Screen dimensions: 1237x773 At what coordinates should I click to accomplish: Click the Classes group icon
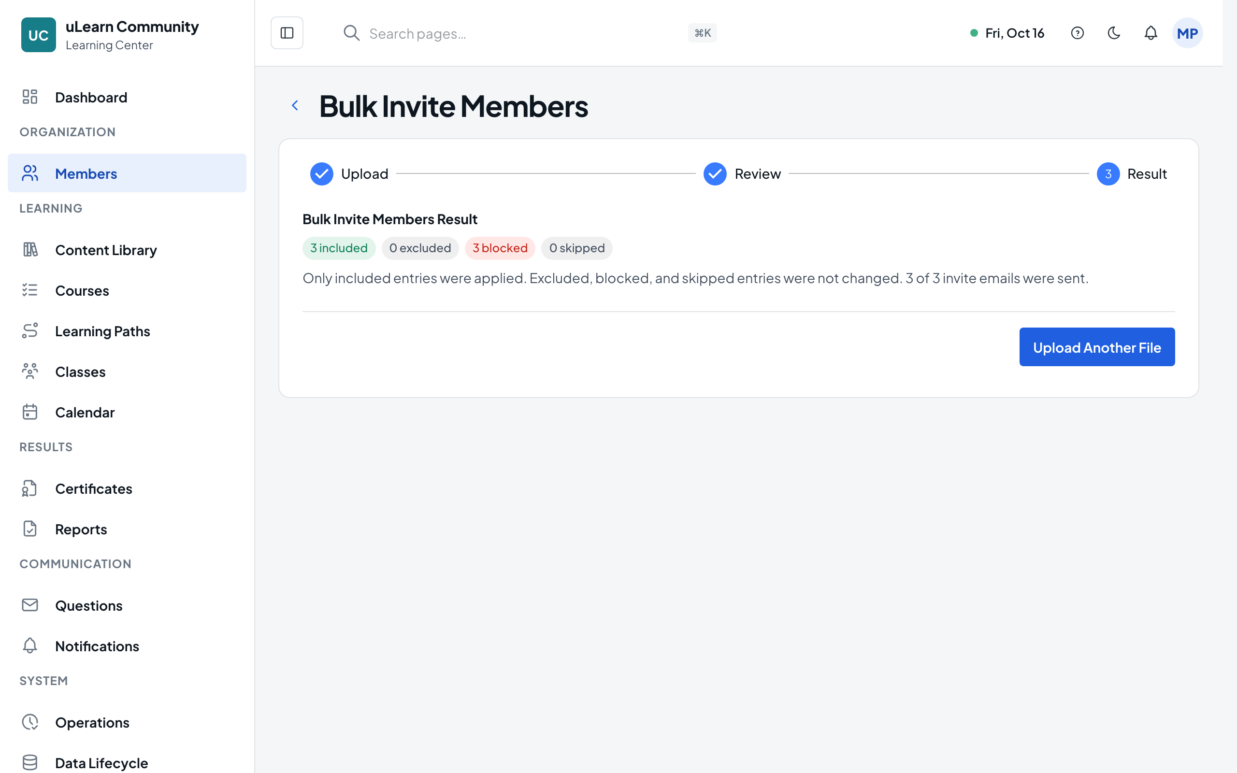click(x=30, y=371)
